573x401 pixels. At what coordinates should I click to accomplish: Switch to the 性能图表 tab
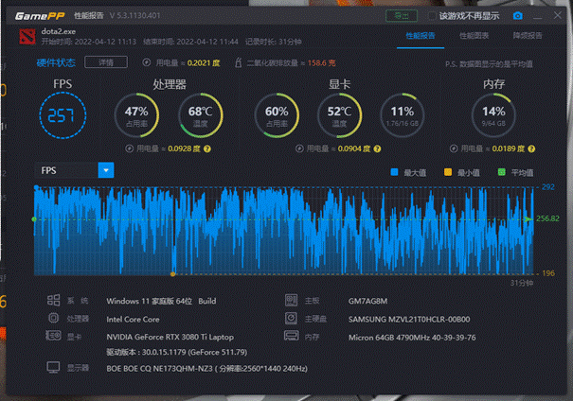pos(474,36)
